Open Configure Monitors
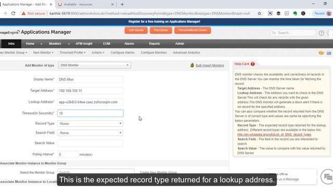This screenshot has width=333, height=187. tap(153, 52)
